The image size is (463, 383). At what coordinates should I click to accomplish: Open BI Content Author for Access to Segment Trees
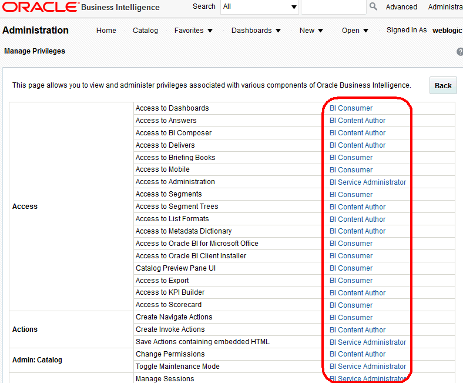[357, 207]
